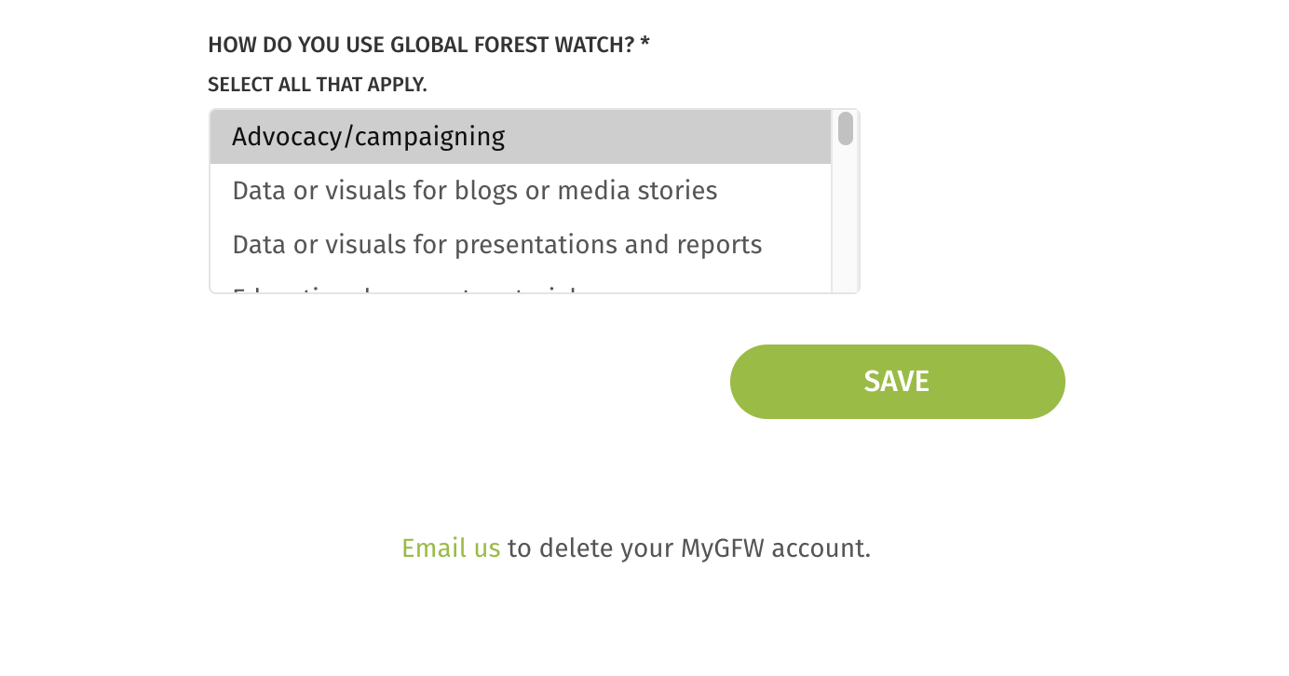The height and width of the screenshot is (676, 1289).
Task: Click the 'SELECT ALL THAT APPLY.' text
Action: click(317, 84)
